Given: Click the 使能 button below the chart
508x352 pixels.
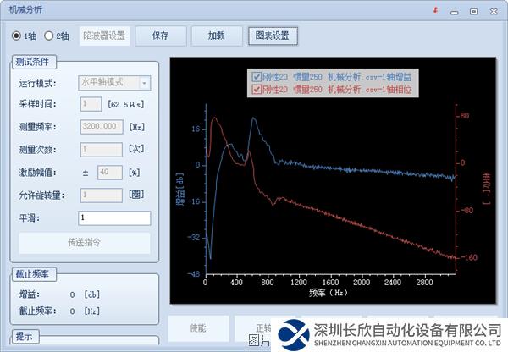Looking at the screenshot, I should tap(197, 327).
